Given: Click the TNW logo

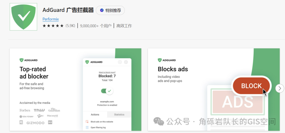Looking at the screenshot, I should pos(39,110).
